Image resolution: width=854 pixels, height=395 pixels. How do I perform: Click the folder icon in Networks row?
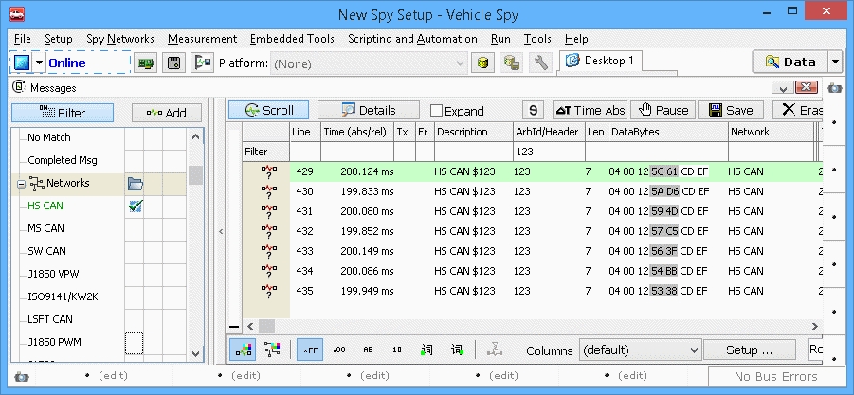(x=135, y=183)
